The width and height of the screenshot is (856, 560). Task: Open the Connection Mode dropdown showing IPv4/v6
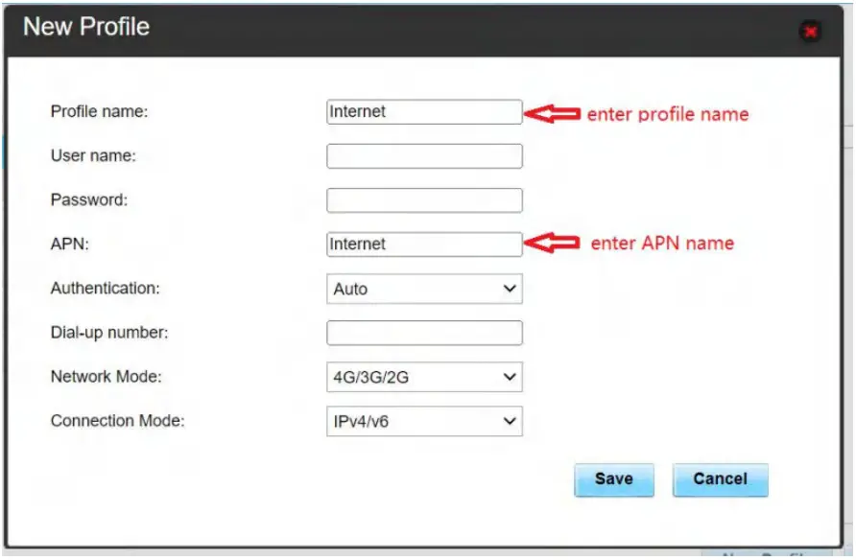click(x=424, y=421)
